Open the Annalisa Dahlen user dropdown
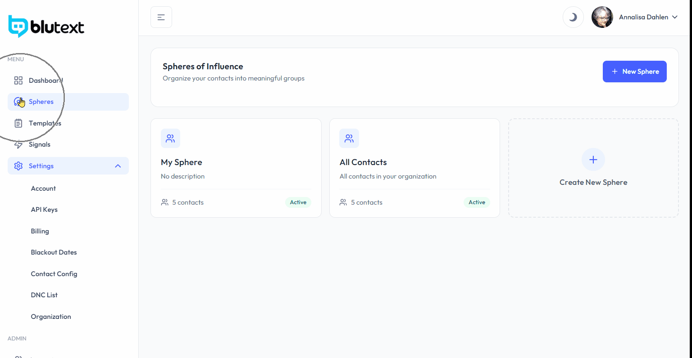Viewport: 692px width, 358px height. coord(648,17)
